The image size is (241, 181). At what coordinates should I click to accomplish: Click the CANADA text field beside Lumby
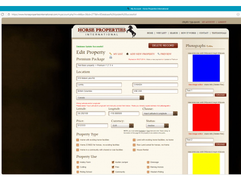coord(155,85)
